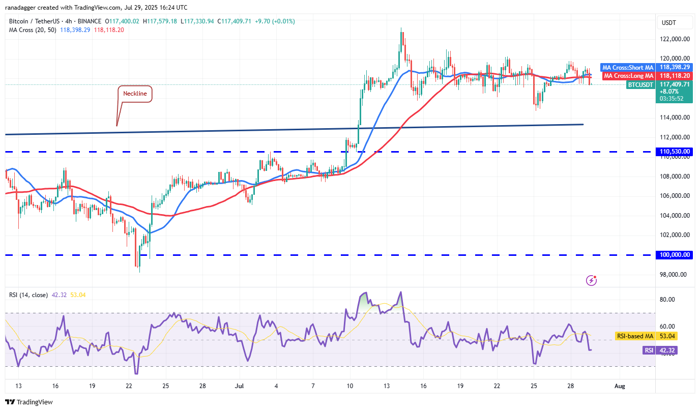Select the Neckline callout label

click(135, 94)
